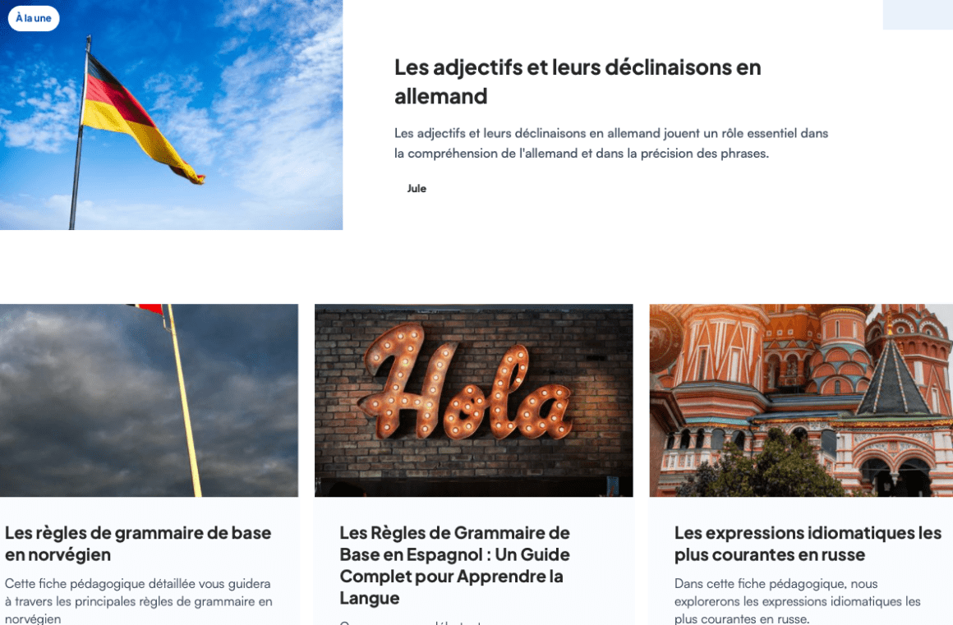
Task: Open the cloudy-sky Norwegian article thumbnail
Action: (x=149, y=400)
